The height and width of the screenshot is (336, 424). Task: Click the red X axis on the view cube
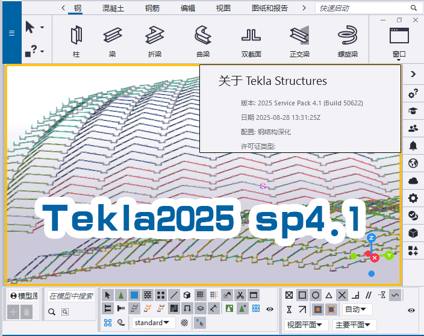pyautogui.click(x=375, y=258)
